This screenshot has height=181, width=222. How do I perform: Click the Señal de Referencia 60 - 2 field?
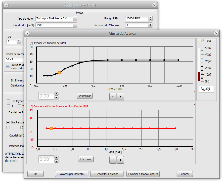click(15, 59)
